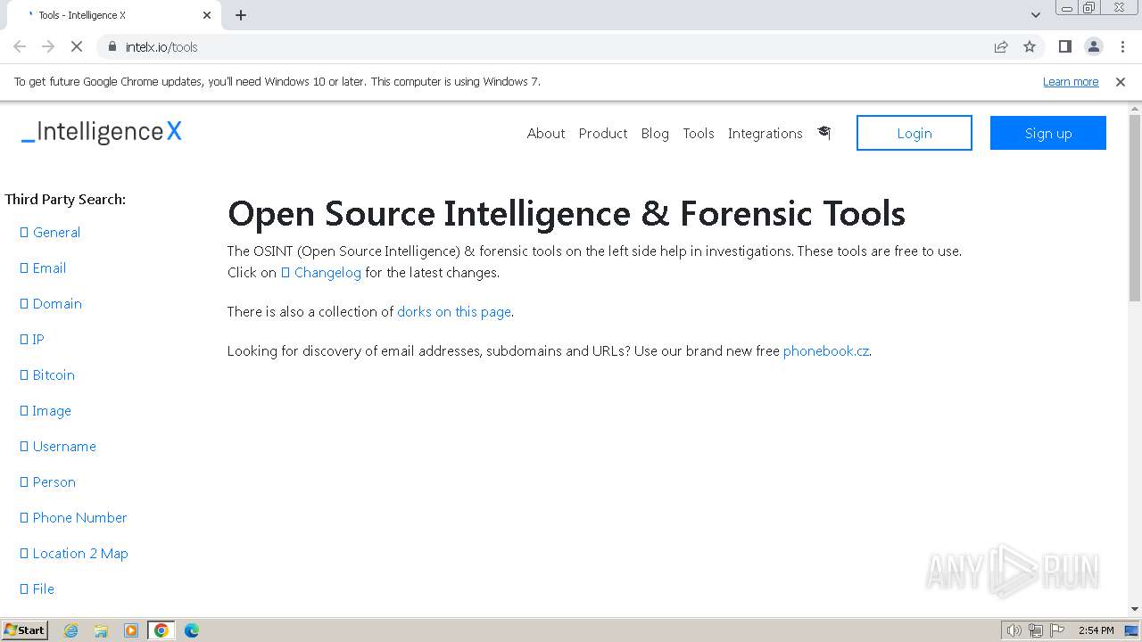The height and width of the screenshot is (642, 1142).
Task: Open tab search dropdown arrow
Action: coord(1035,15)
